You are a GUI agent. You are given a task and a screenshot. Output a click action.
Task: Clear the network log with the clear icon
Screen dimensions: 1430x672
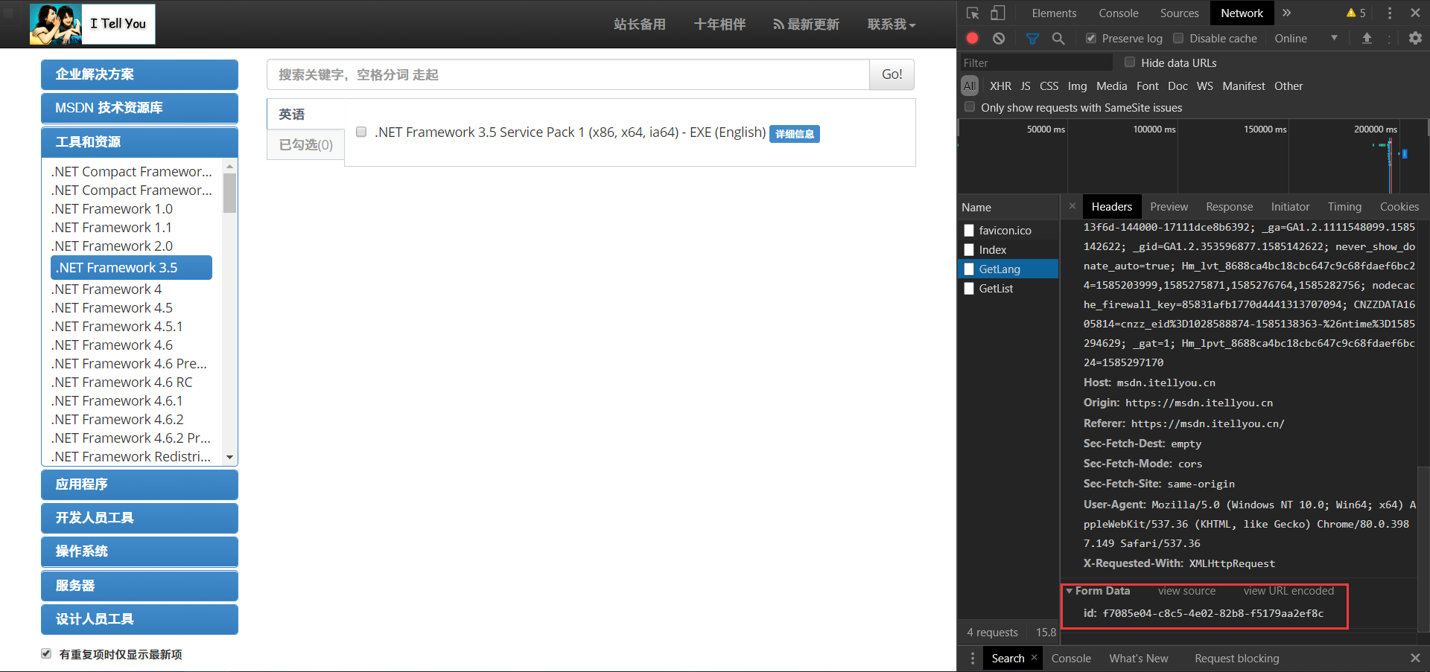tap(999, 38)
